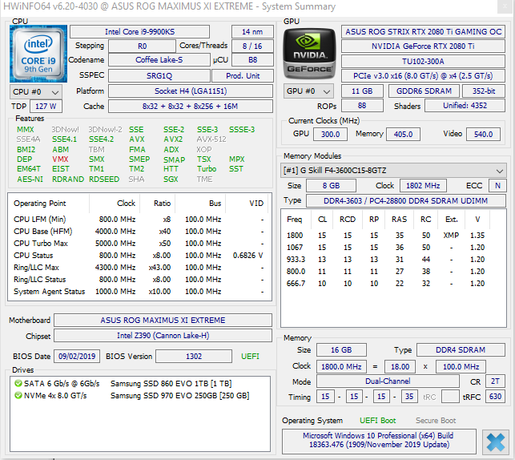Image resolution: width=515 pixels, height=460 pixels.
Task: Expand the G Skill F4-3600C15-8GTZ memory module dropdown
Action: pos(392,170)
